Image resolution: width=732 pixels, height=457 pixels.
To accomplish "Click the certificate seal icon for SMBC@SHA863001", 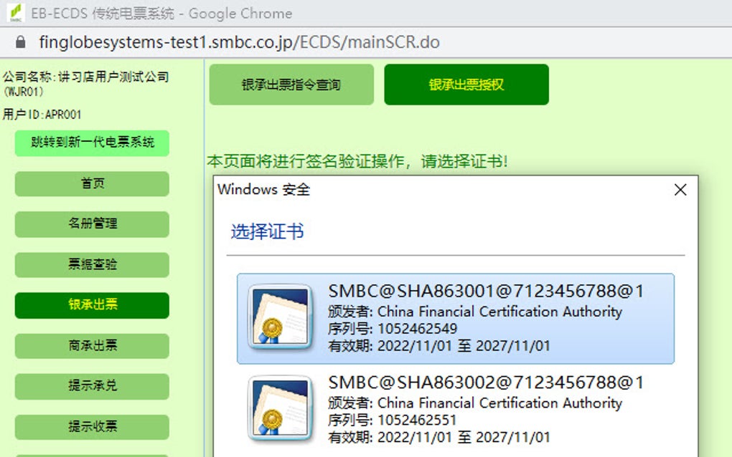I will click(x=280, y=317).
